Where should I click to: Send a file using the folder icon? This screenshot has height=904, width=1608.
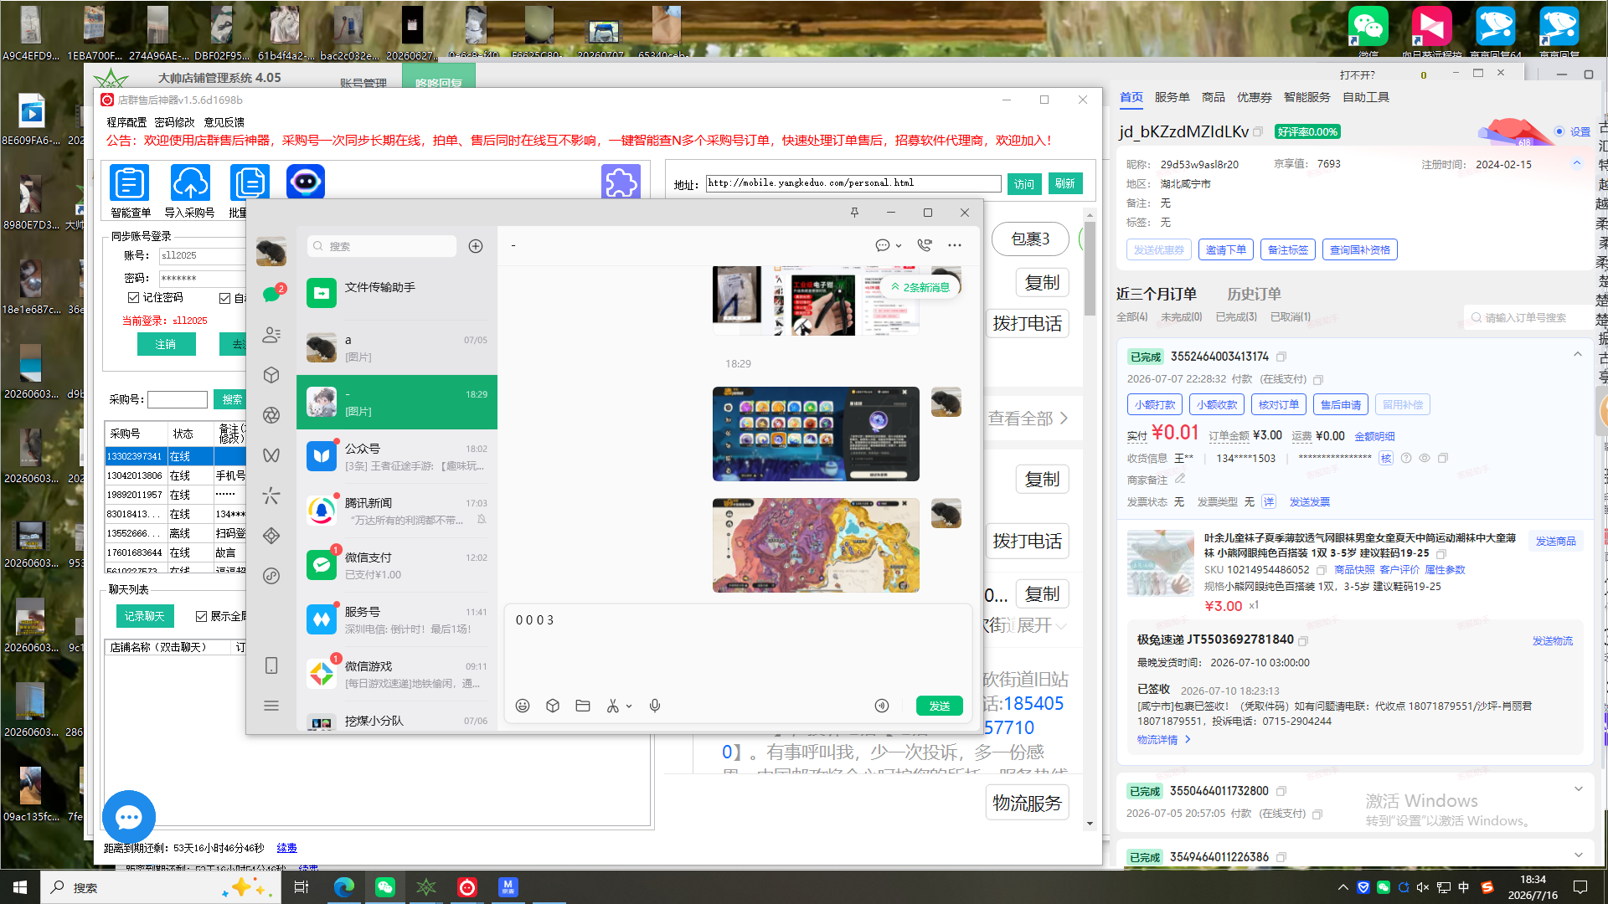coord(583,706)
